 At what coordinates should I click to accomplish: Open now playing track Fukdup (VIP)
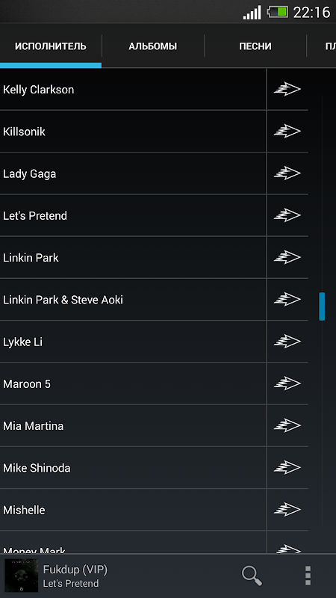pyautogui.click(x=75, y=570)
